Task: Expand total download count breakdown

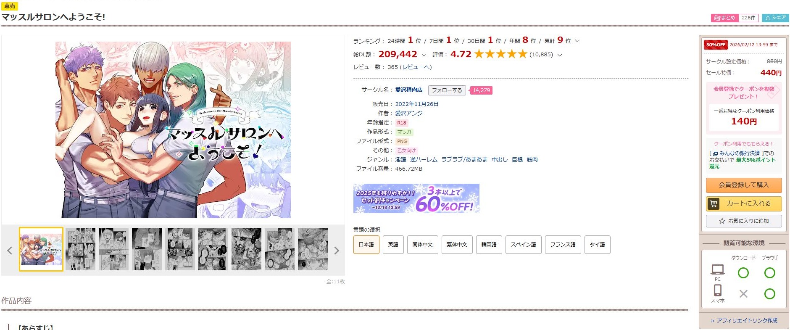Action: pyautogui.click(x=424, y=55)
